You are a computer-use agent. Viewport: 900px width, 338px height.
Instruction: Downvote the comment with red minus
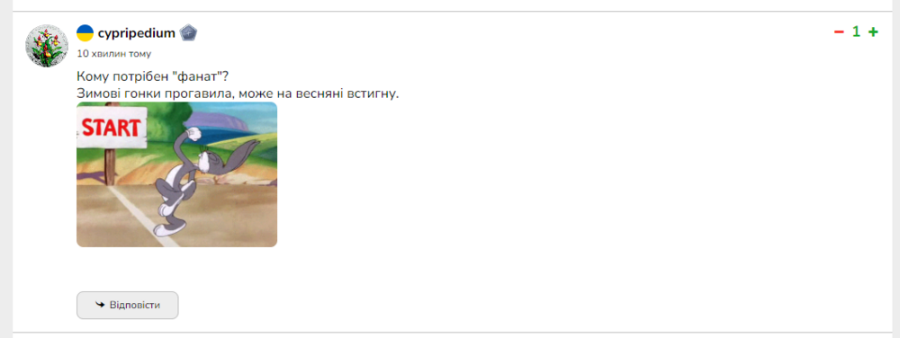839,32
